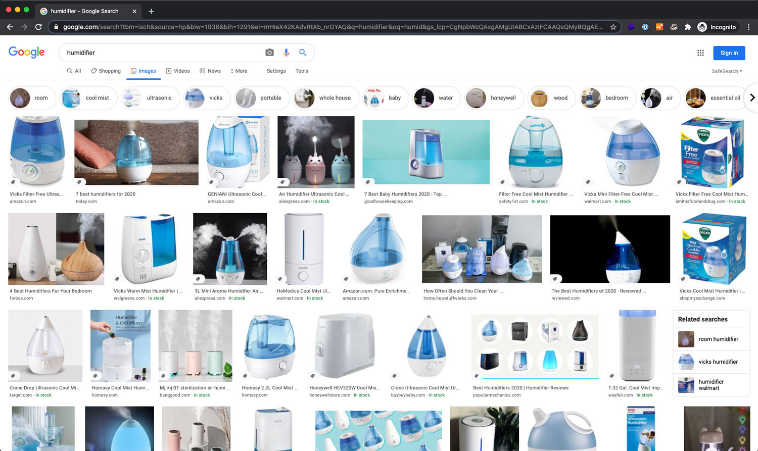Screen dimensions: 758x451
Task: Go back with the browser back arrow
Action: pyautogui.click(x=10, y=27)
